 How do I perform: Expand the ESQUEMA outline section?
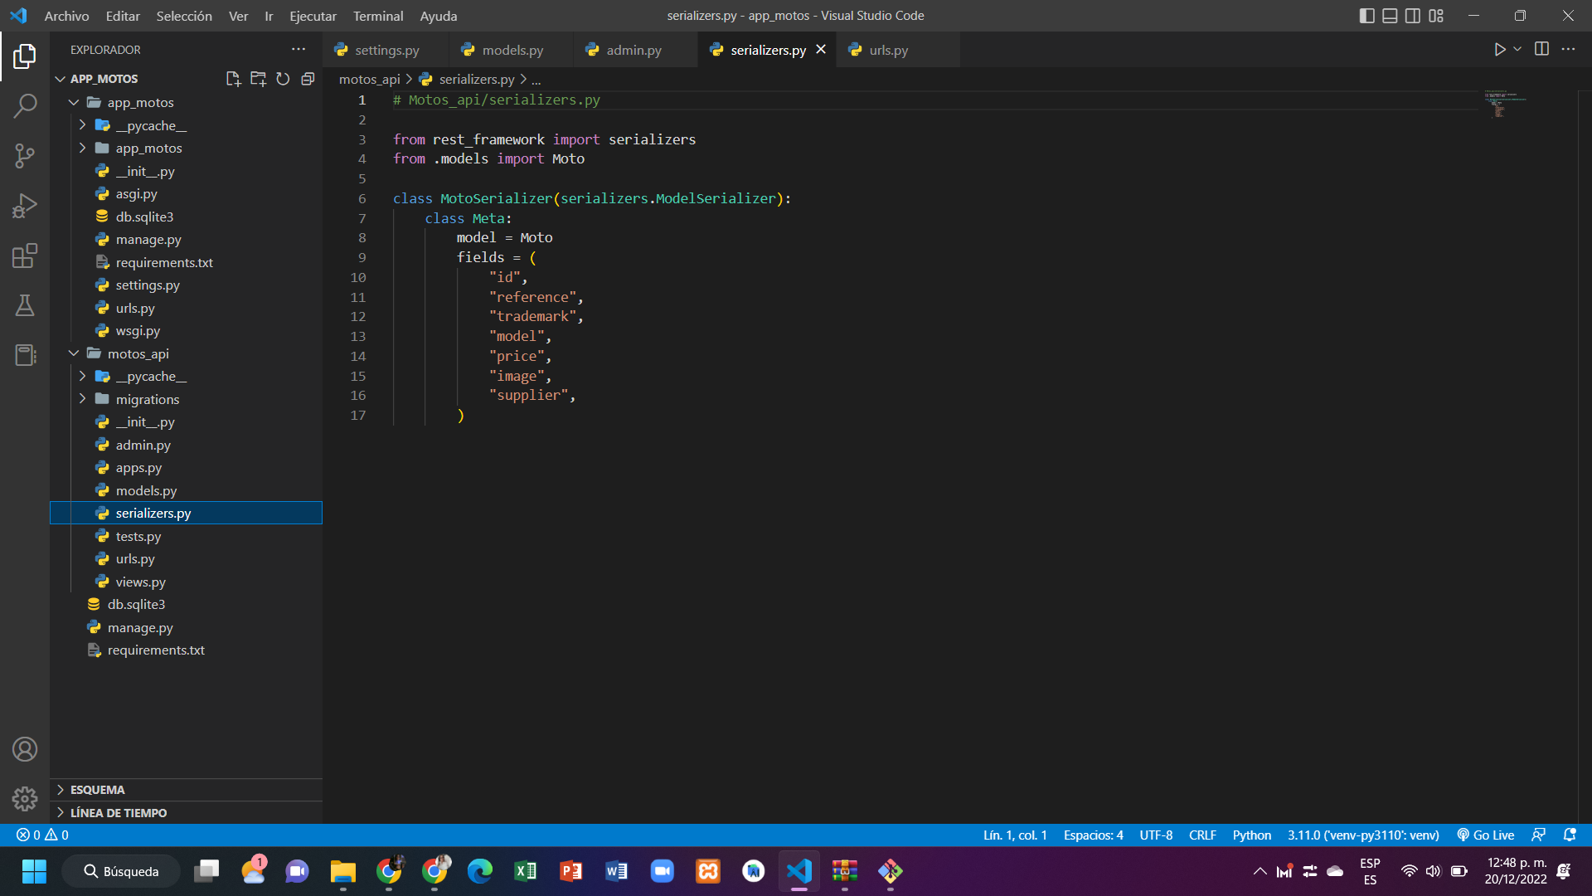[x=187, y=790]
